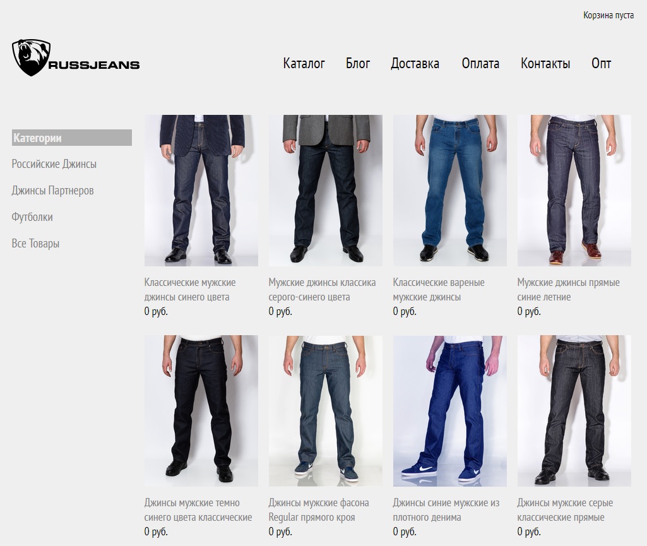The image size is (647, 546).
Task: Open photo of light blue washed jeans
Action: [x=450, y=190]
